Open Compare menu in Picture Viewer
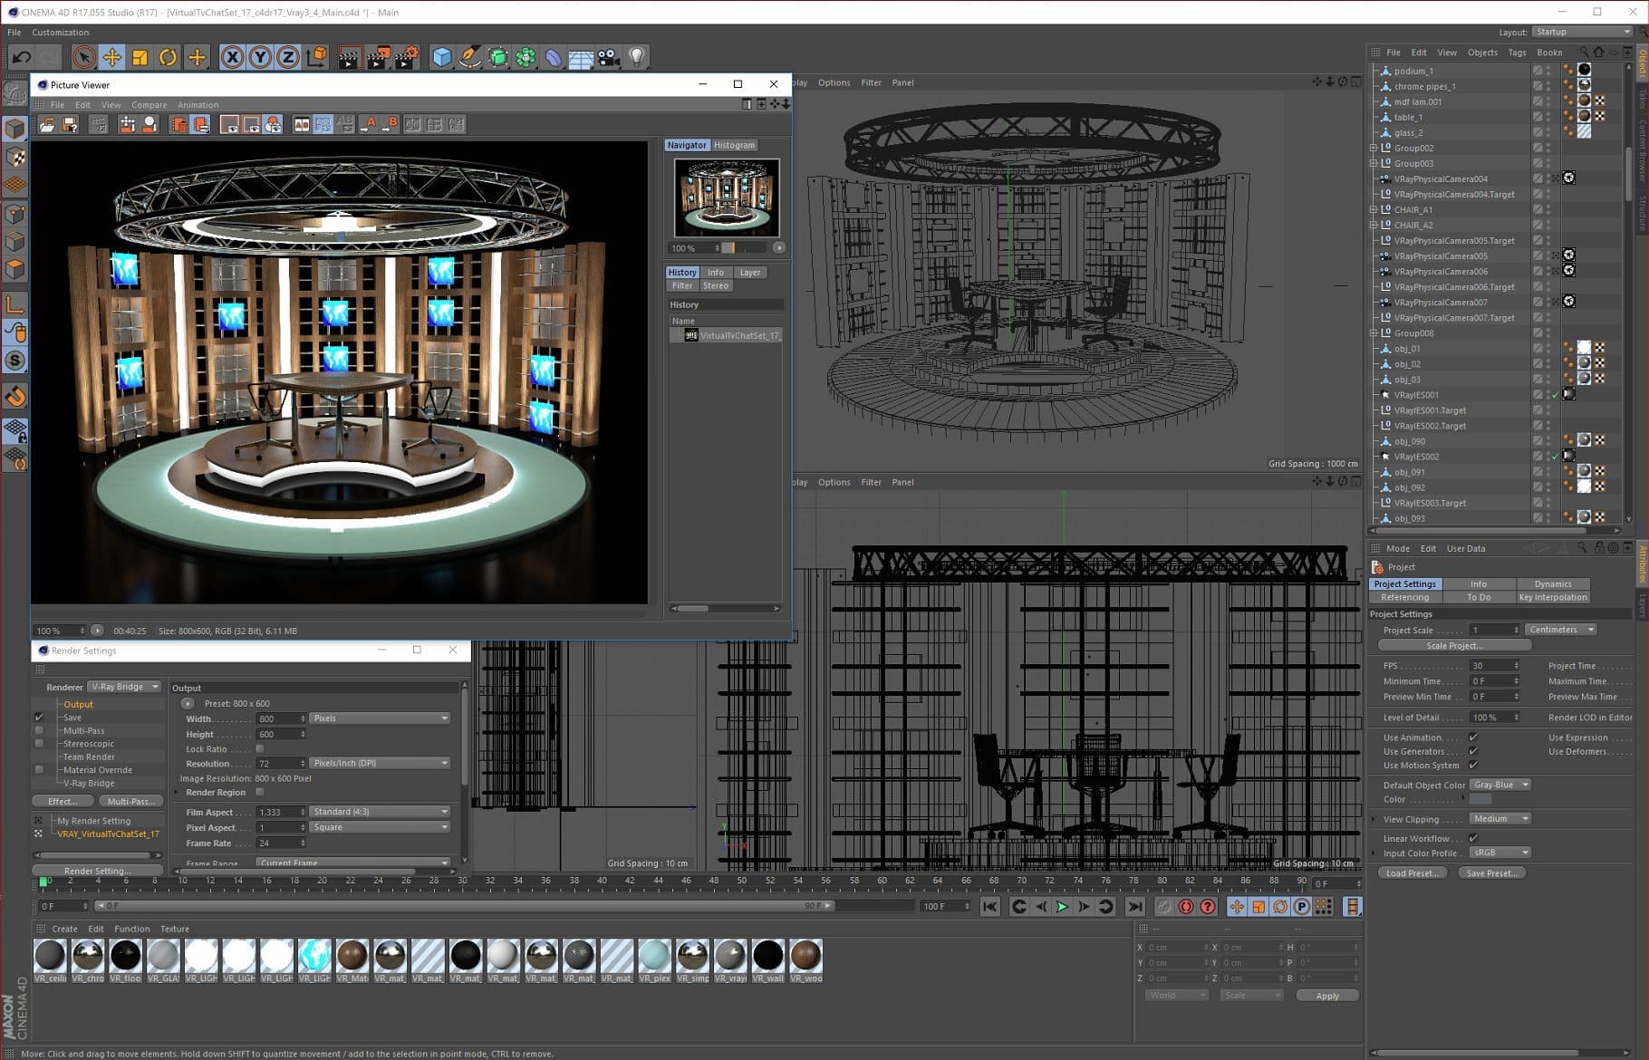This screenshot has width=1649, height=1060. pyautogui.click(x=149, y=105)
